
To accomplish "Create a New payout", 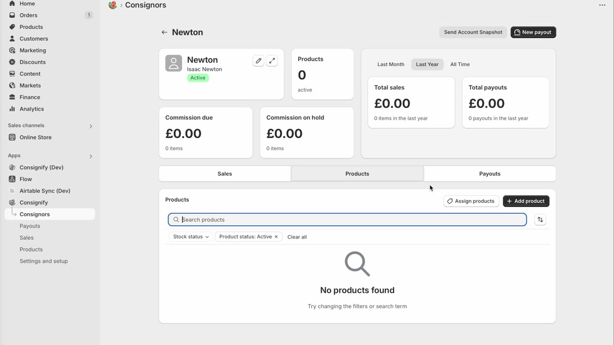I will 533,32.
